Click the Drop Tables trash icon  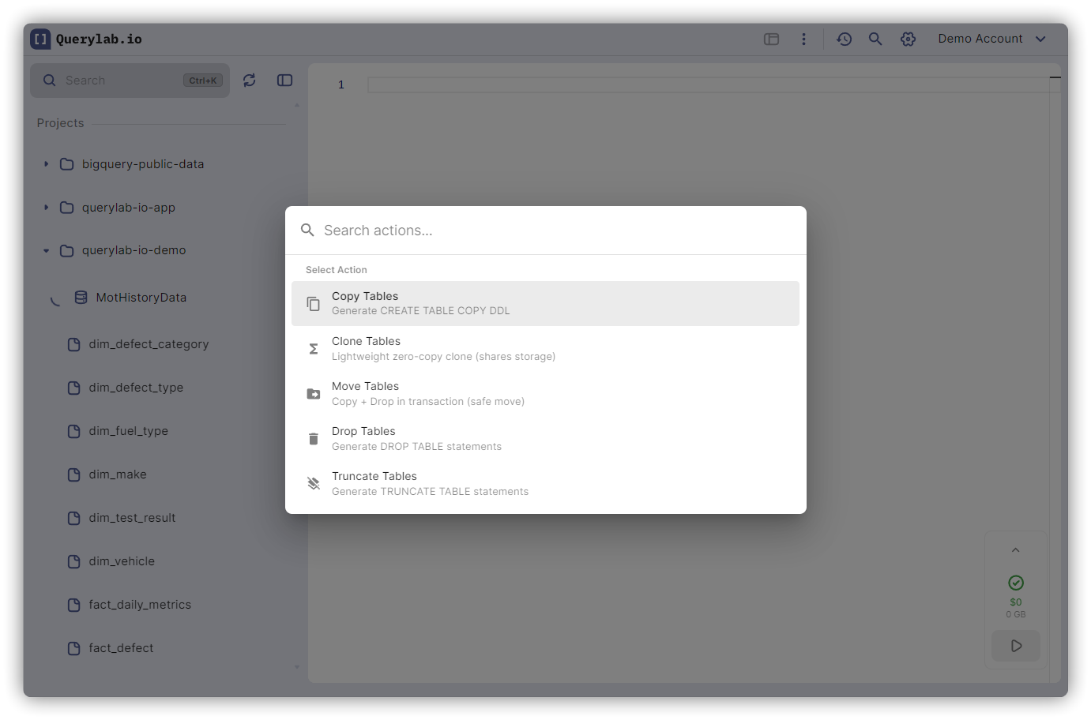point(314,439)
